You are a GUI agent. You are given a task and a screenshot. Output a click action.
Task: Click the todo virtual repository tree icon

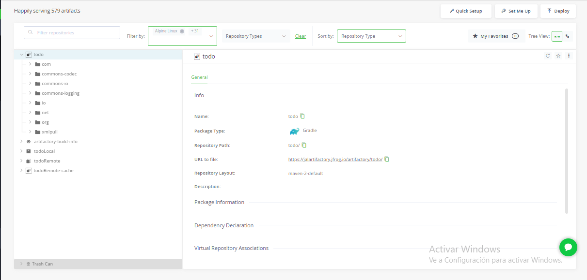29,55
